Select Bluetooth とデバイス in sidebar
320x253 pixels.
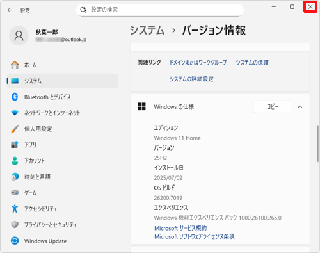coord(63,97)
